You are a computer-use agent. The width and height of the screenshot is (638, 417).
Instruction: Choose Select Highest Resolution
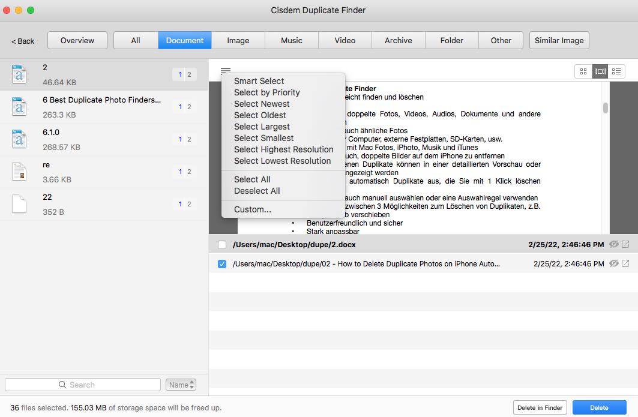(283, 149)
